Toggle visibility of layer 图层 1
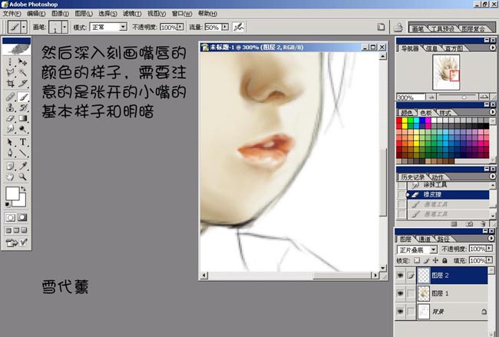Screen dimensions: 499x337 [x=400, y=293]
